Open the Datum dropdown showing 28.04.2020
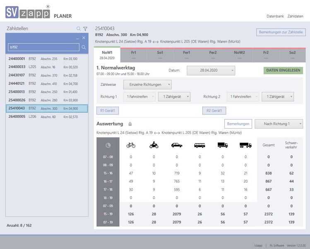This screenshot has width=310, height=249. coord(211,71)
